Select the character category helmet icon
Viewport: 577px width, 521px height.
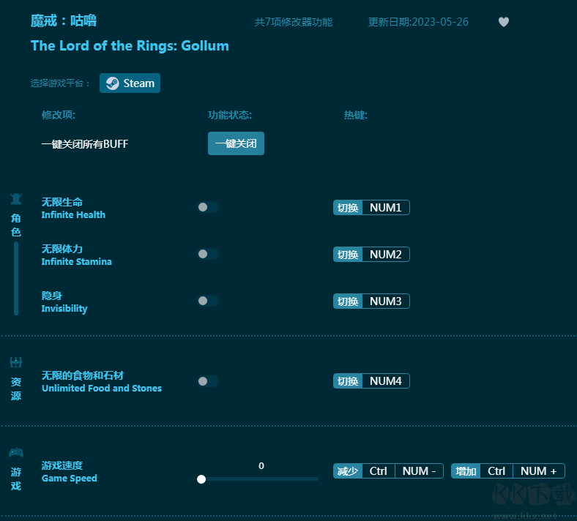(16, 198)
